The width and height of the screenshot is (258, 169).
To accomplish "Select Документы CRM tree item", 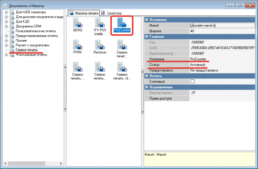I will tap(28, 27).
